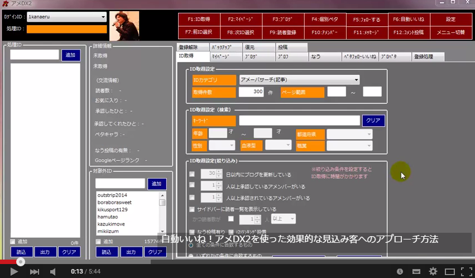Viewport: 475px width, 278px height.
Task: Open the 都道府県 dropdown
Action: pyautogui.click(x=349, y=134)
